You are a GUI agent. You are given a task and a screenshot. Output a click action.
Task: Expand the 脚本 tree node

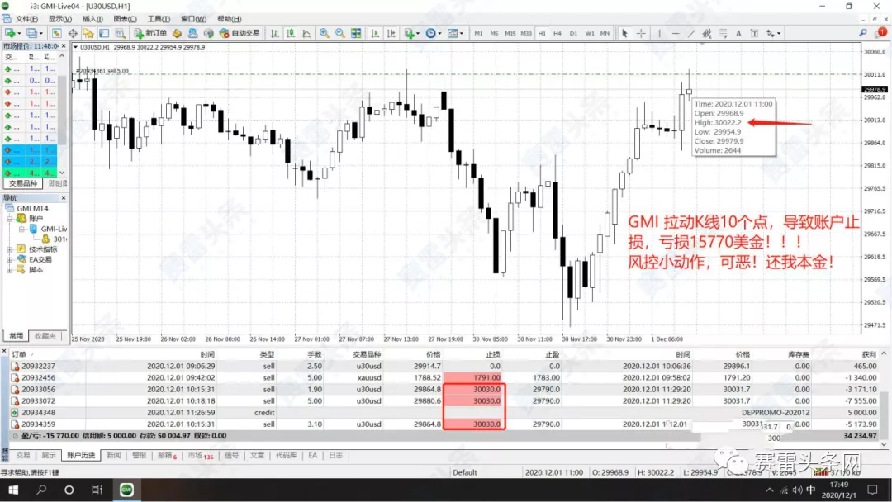click(10, 269)
